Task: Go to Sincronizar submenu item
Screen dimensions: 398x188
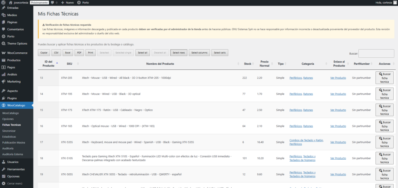Action: (x=9, y=131)
